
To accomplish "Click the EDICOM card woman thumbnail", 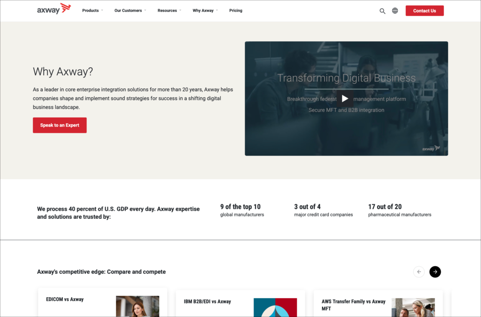I will [x=138, y=306].
